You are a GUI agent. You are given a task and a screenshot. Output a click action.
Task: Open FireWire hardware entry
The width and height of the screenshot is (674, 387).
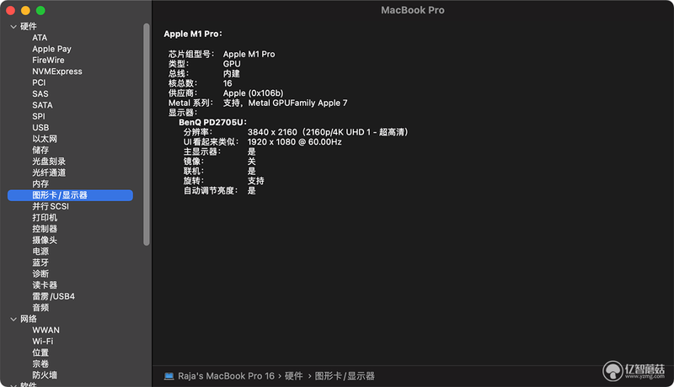click(x=48, y=60)
